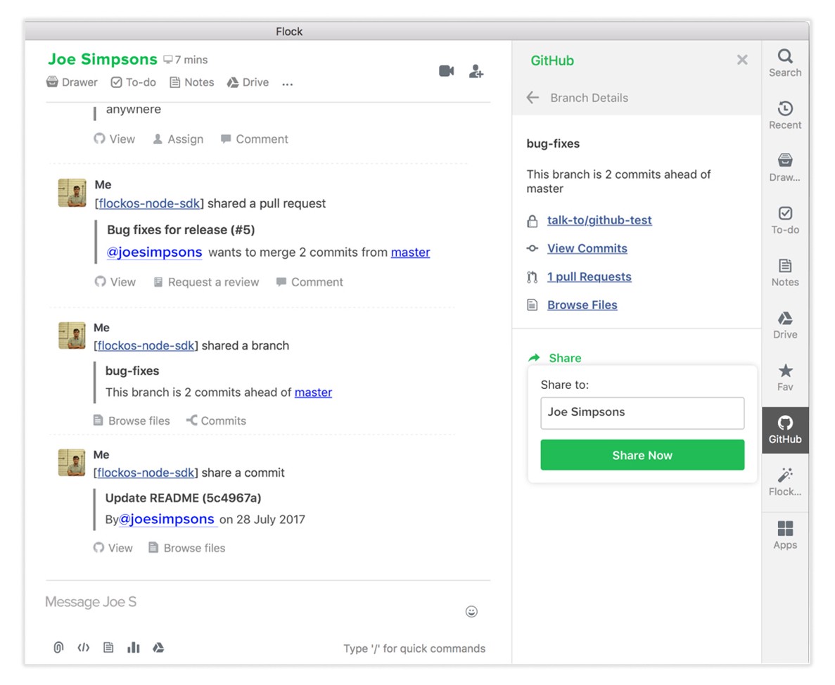Open flockos-node-sdk link in shared branch message
Viewport: 835px width, 685px height.
pos(146,345)
